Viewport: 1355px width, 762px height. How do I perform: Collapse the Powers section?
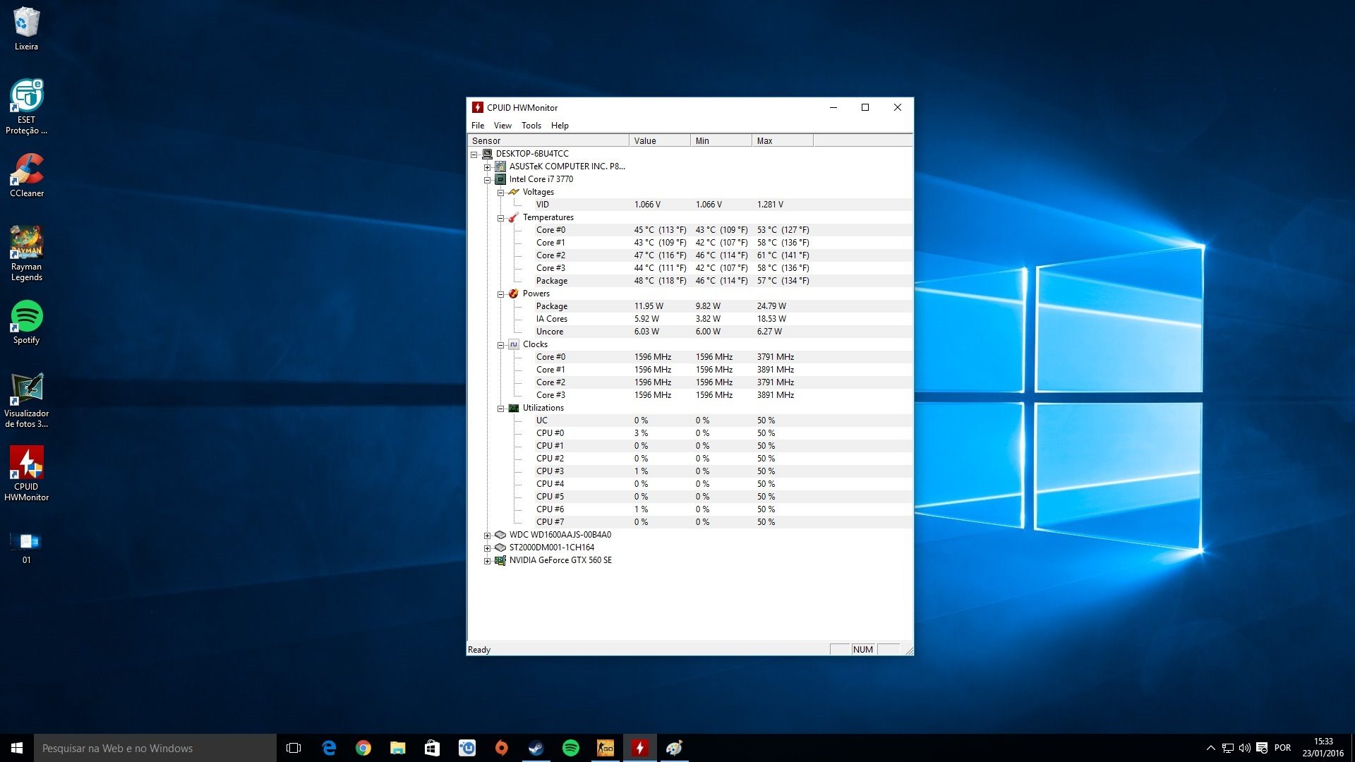pyautogui.click(x=500, y=294)
